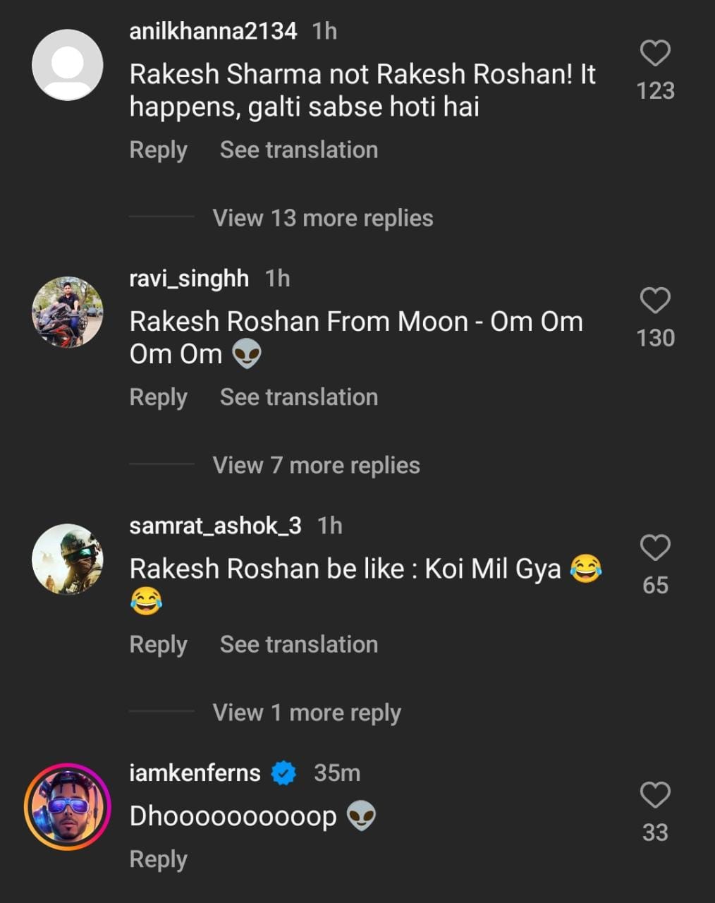The image size is (715, 903).
Task: Reply to samrat_ashok_3's Koi Mil Gya comment
Action: pyautogui.click(x=158, y=645)
